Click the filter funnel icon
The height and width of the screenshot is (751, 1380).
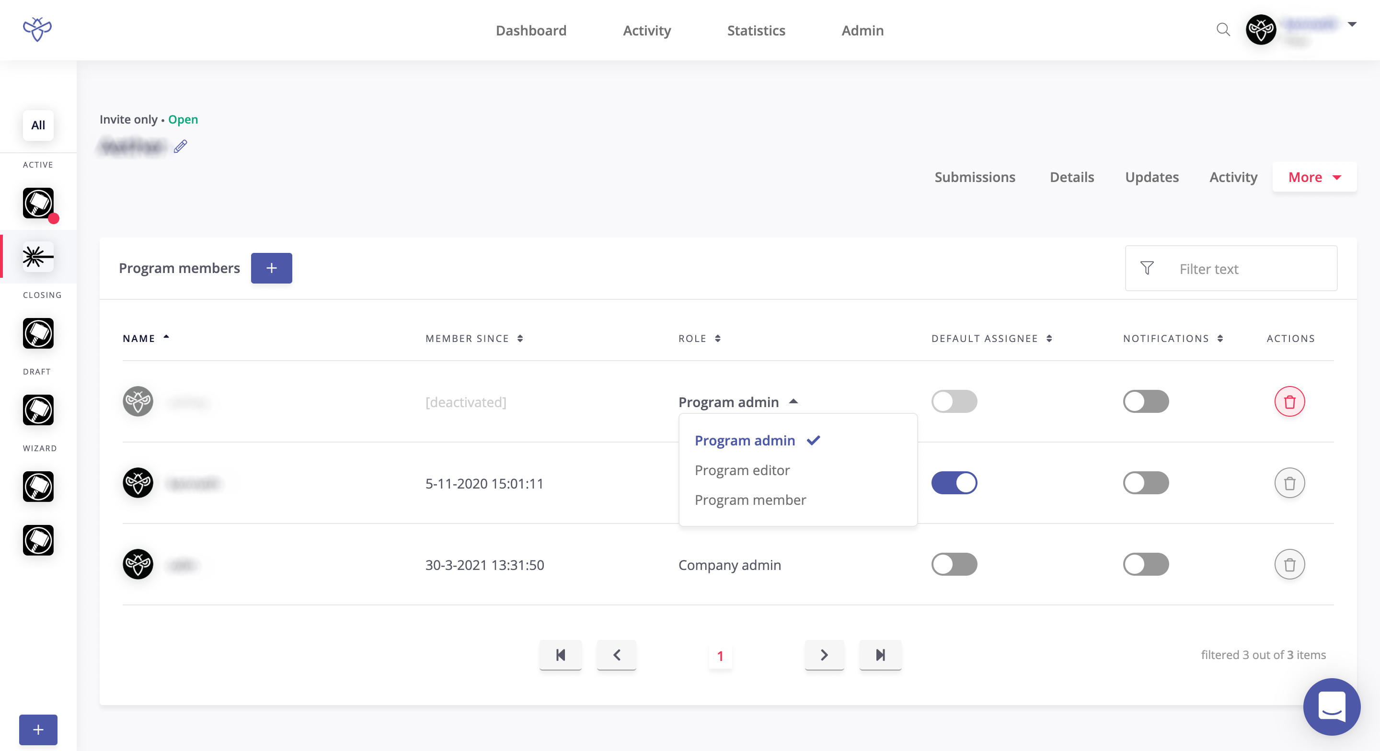point(1147,268)
